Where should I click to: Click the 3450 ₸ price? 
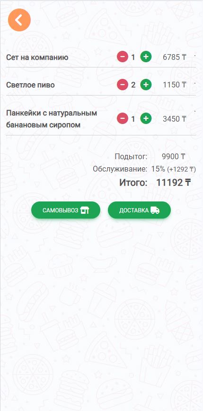point(174,119)
